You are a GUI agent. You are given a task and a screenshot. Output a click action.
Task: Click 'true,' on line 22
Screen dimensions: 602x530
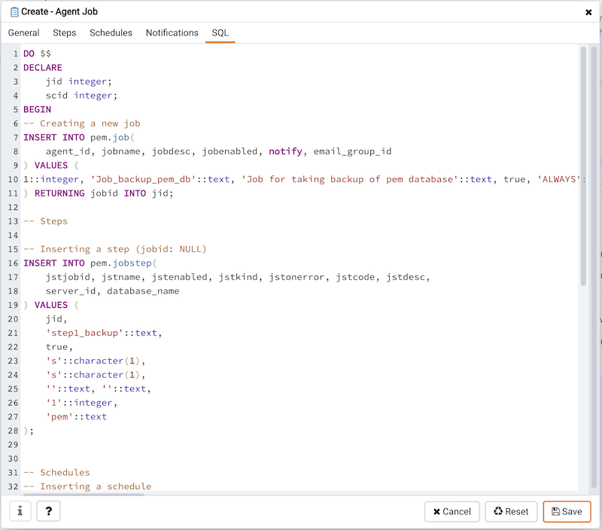click(x=59, y=347)
